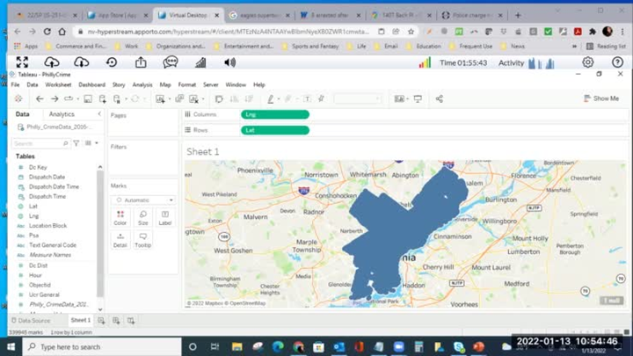Screen dimensions: 633x356
Task: Click the Show Me button
Action: click(x=600, y=98)
